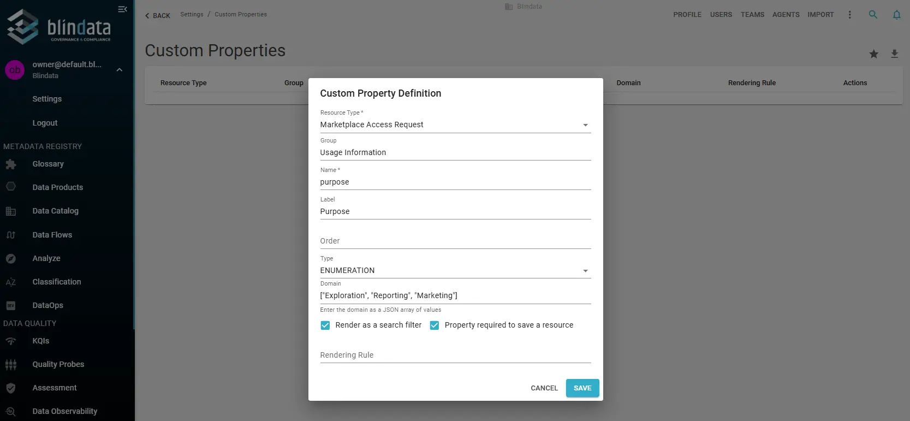Open Data Catalog in sidebar
The image size is (910, 421).
click(x=56, y=211)
